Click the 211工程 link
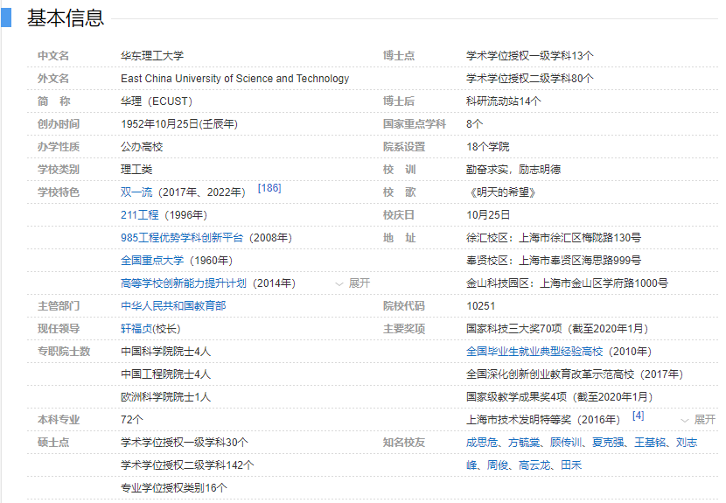This screenshot has height=503, width=726. [139, 214]
